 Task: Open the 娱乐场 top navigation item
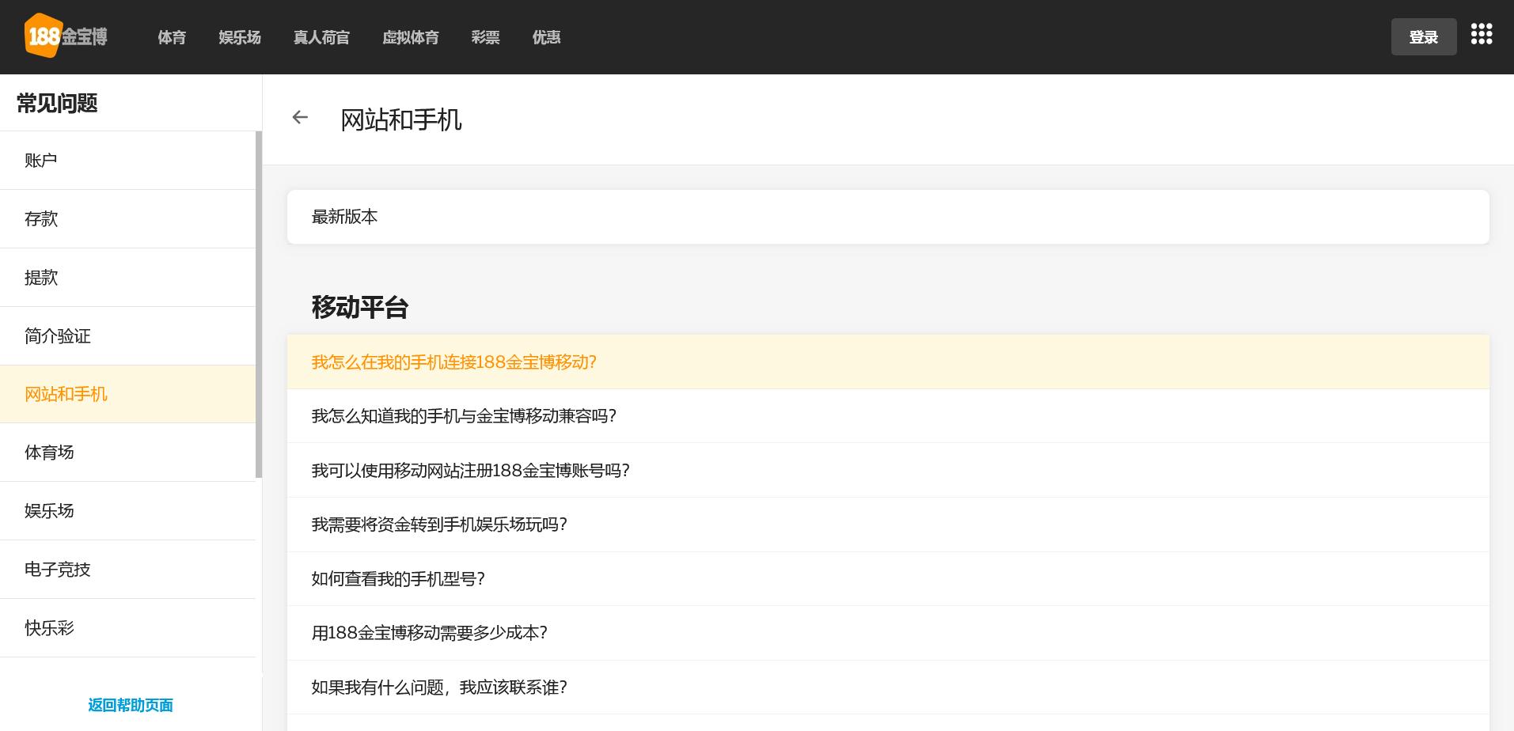[240, 37]
